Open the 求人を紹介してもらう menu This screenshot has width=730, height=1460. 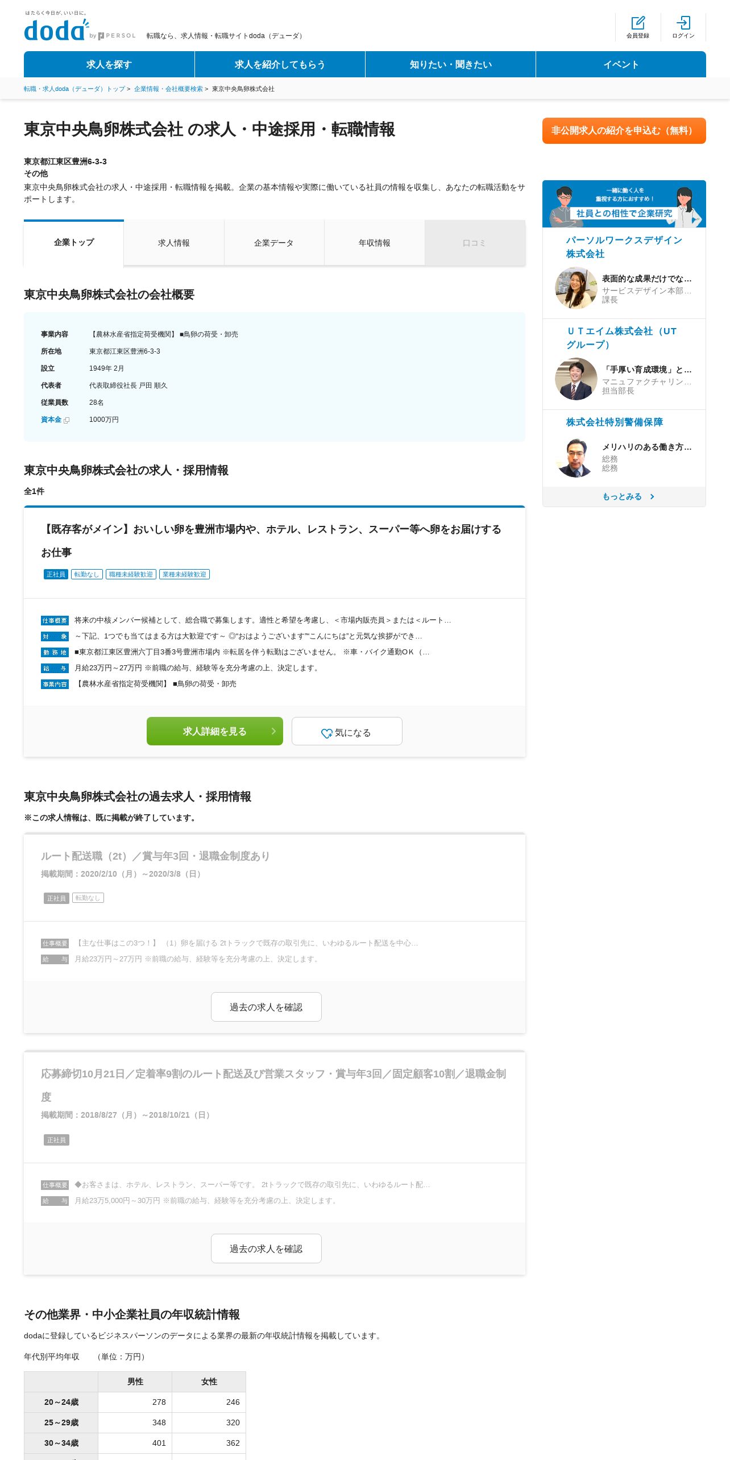click(x=280, y=64)
